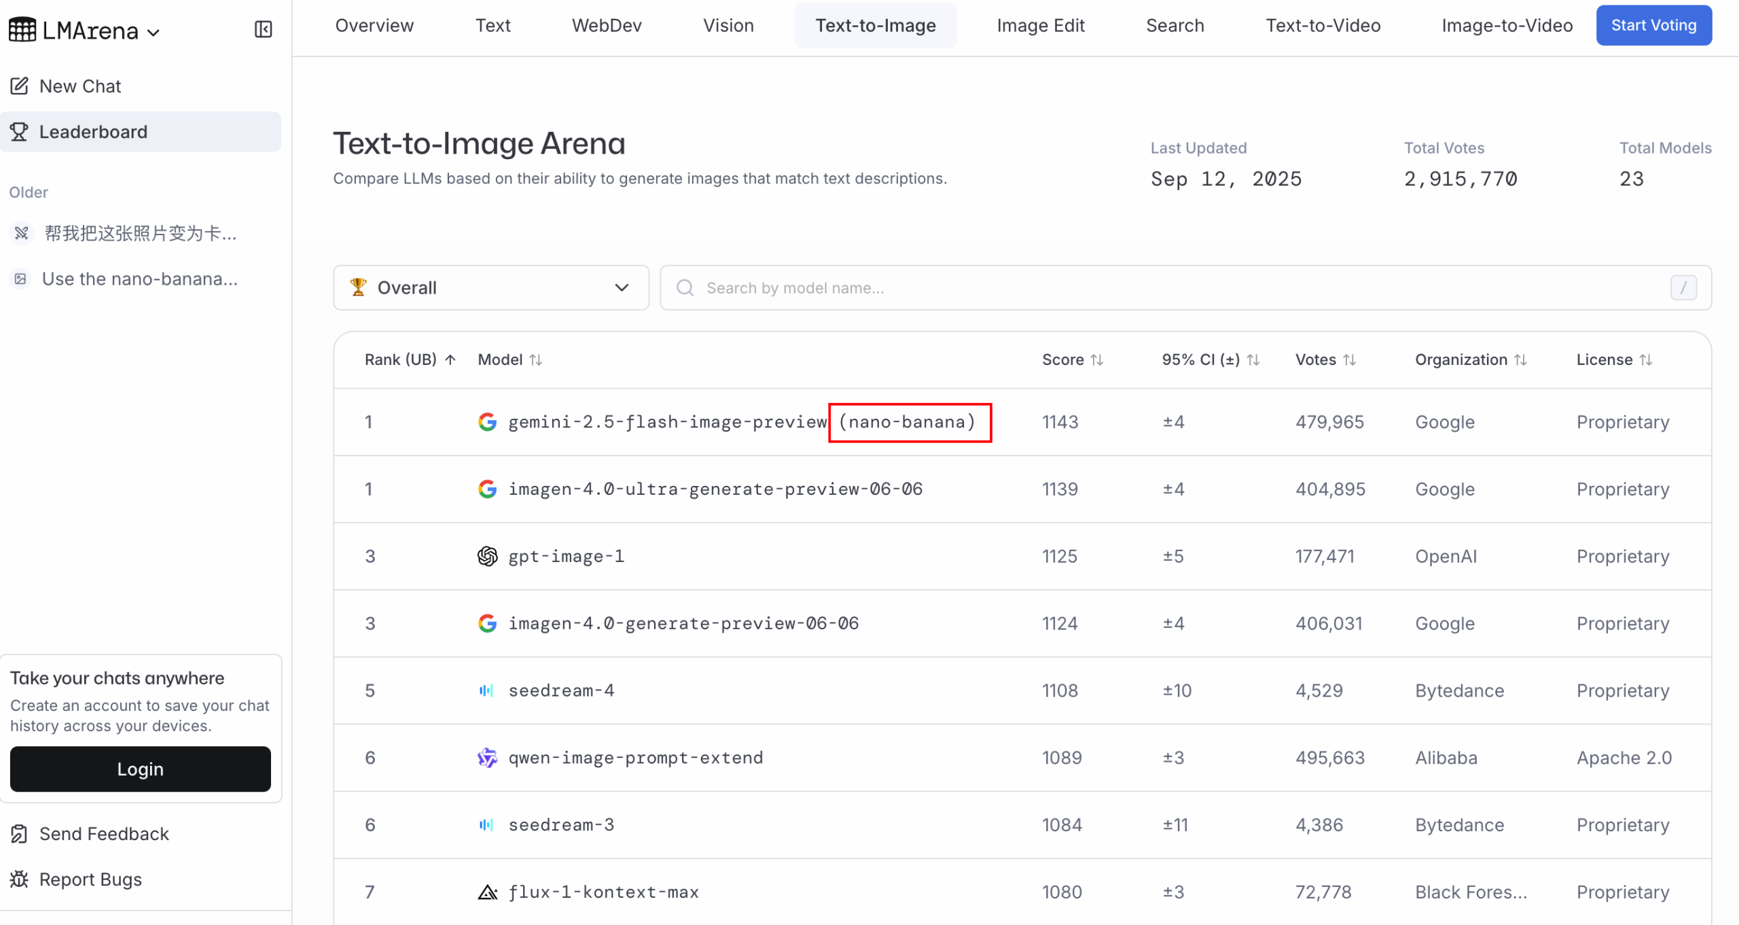Screen dimensions: 1739x925
Task: Switch to the Image Edit tab
Action: (x=1040, y=26)
